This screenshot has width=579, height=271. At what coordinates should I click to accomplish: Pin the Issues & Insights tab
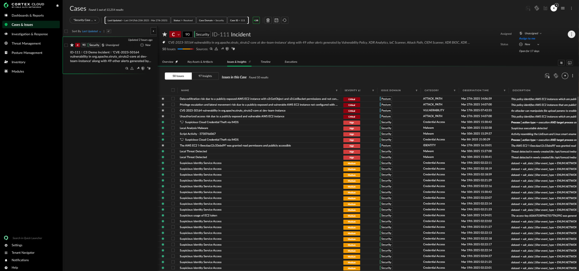(x=250, y=62)
